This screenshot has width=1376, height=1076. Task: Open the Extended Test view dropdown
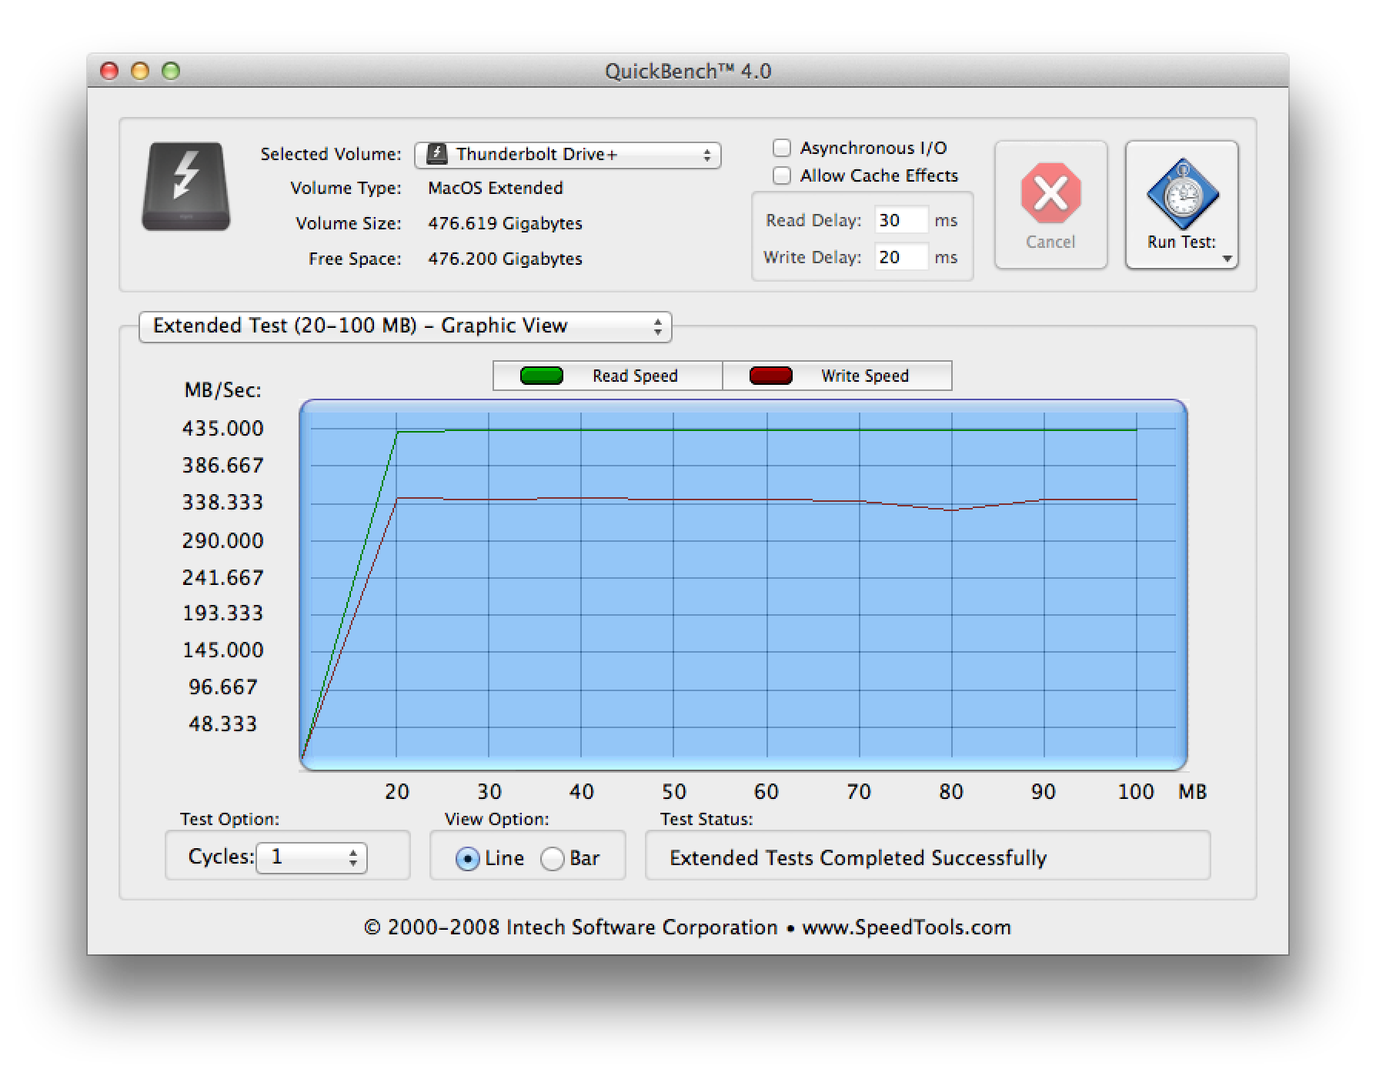406,326
